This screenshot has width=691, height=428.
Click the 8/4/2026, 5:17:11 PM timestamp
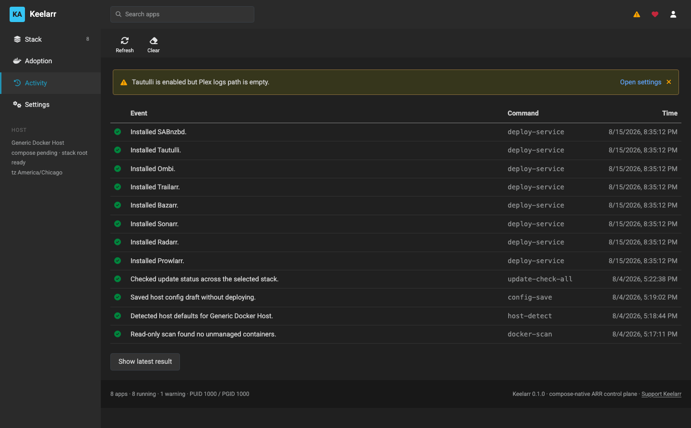645,334
